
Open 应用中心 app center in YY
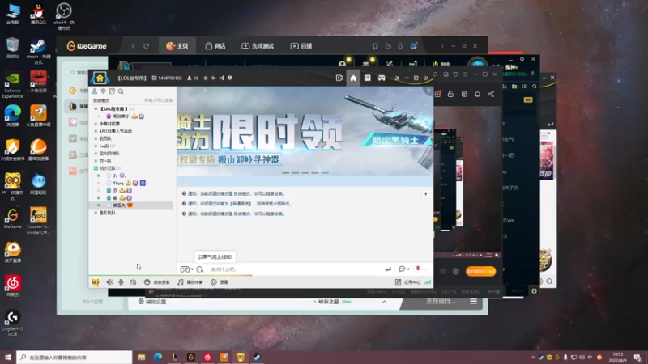tap(407, 282)
